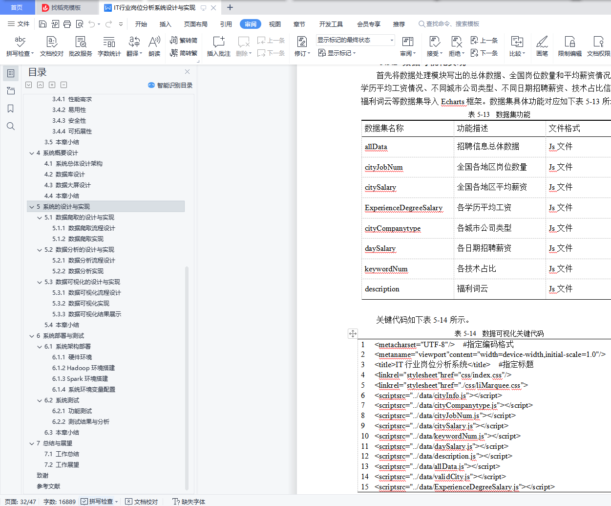Open the 比较 dropdown arrow

[524, 54]
